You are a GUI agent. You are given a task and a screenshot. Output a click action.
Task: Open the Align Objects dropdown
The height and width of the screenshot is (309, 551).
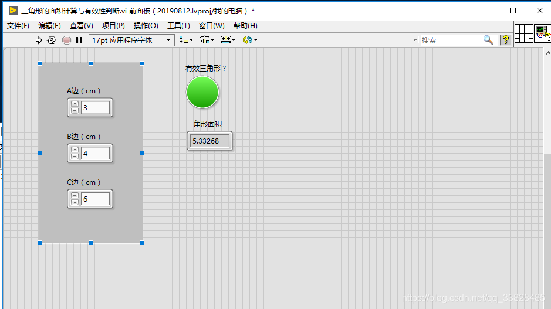pos(186,40)
